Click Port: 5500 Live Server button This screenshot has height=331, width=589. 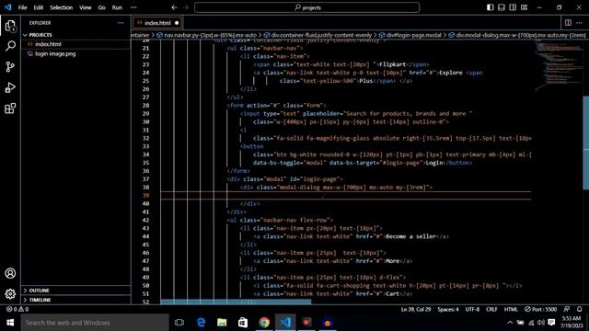(x=540, y=309)
